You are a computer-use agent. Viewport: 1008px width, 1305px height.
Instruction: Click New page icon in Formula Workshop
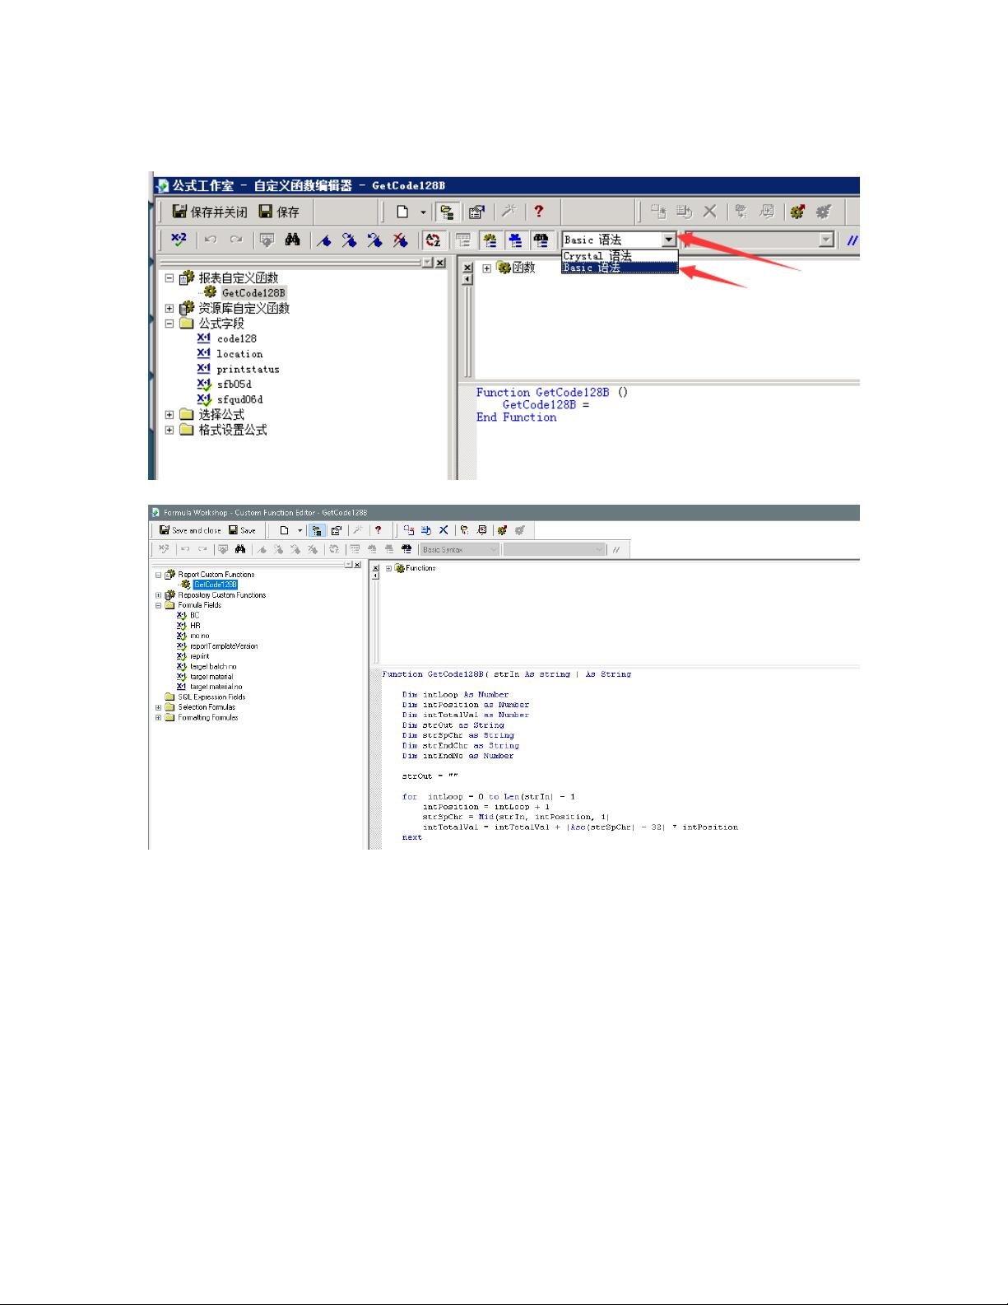tap(284, 530)
